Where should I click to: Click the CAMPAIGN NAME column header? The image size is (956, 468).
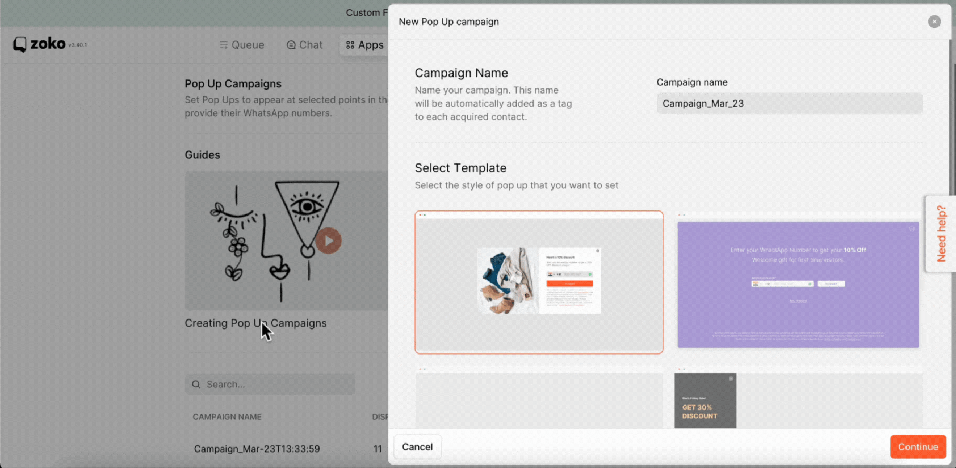227,416
